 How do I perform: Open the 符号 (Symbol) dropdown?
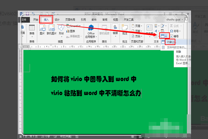pyautogui.click(x=175, y=31)
